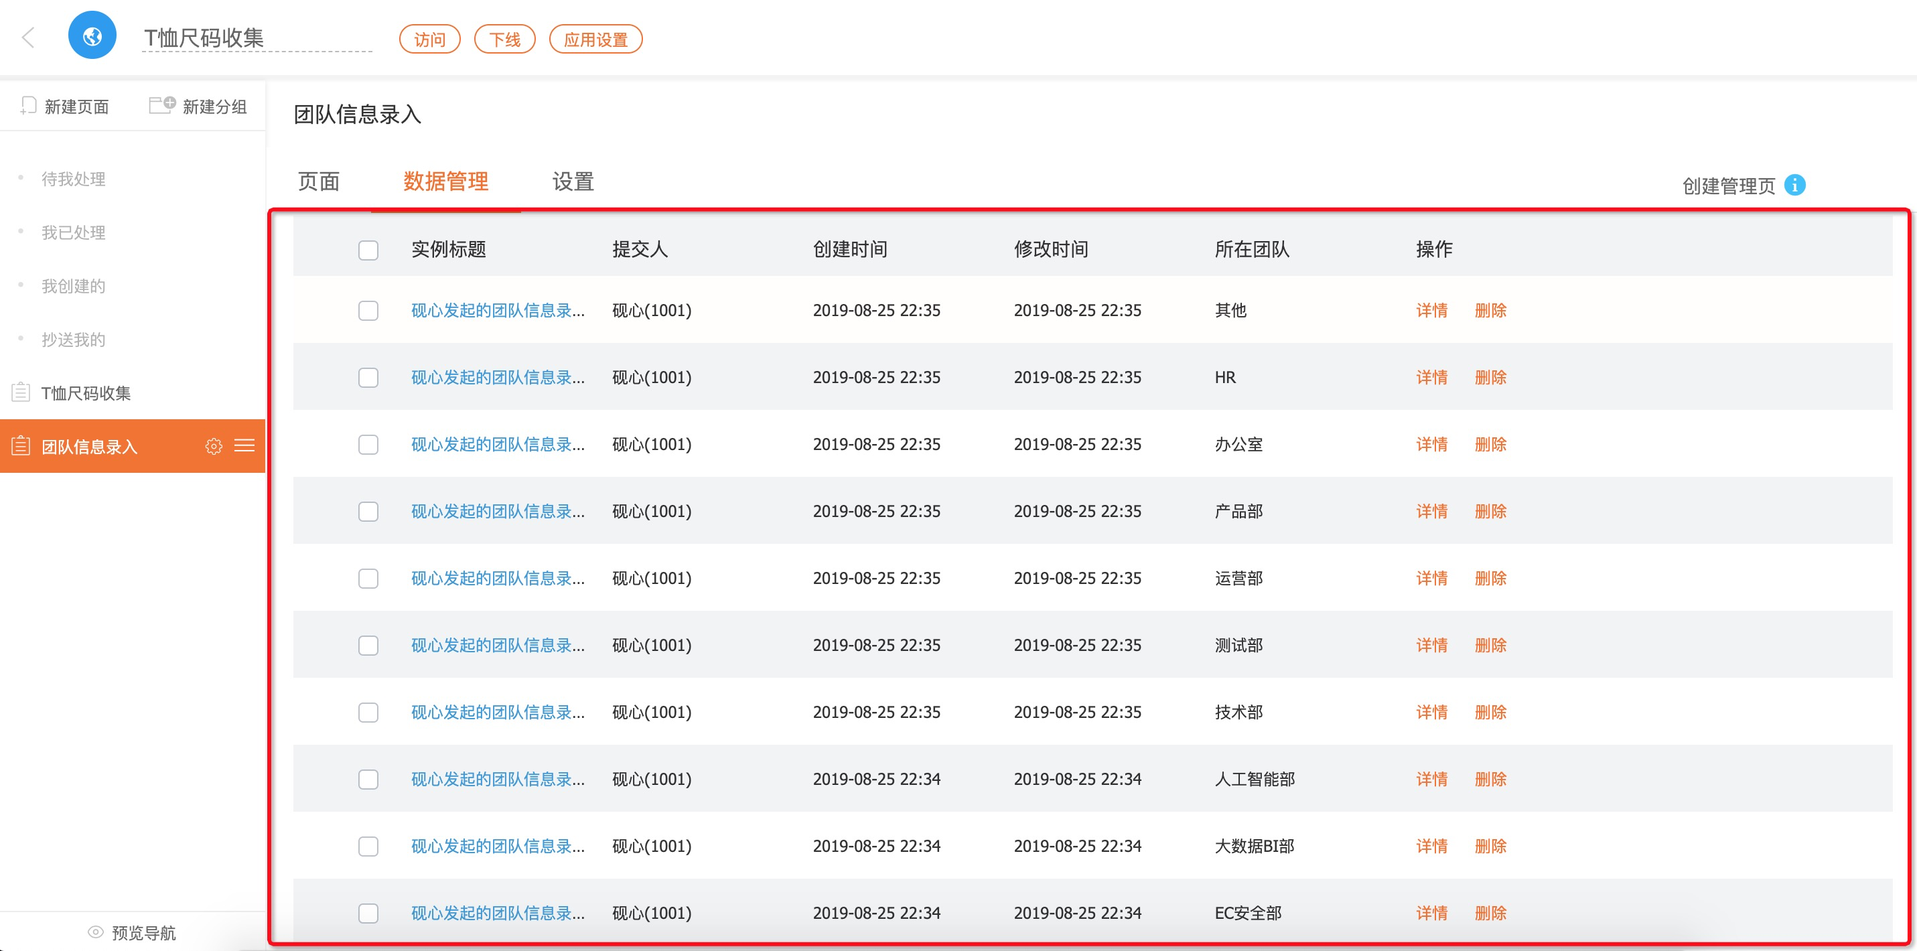
Task: Click the 下线 button
Action: (x=504, y=40)
